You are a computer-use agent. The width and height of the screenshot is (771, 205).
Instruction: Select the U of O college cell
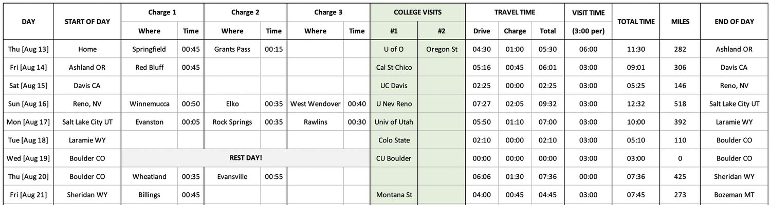(x=394, y=49)
